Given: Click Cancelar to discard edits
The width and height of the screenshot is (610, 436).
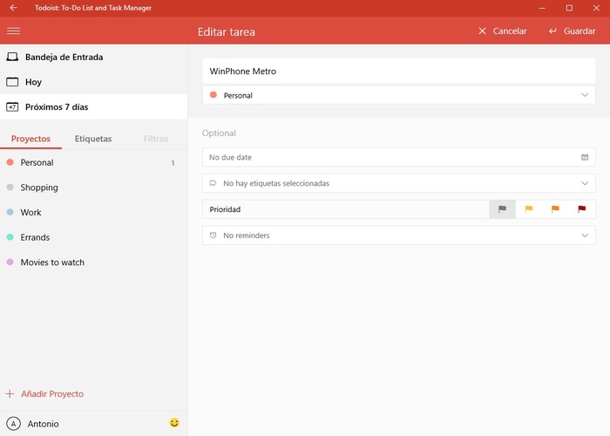Looking at the screenshot, I should pos(502,31).
